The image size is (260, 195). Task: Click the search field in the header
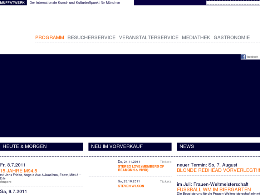pyautogui.click(x=233, y=3)
